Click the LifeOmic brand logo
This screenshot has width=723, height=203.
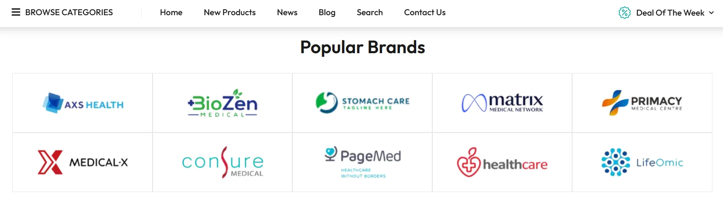tap(642, 162)
